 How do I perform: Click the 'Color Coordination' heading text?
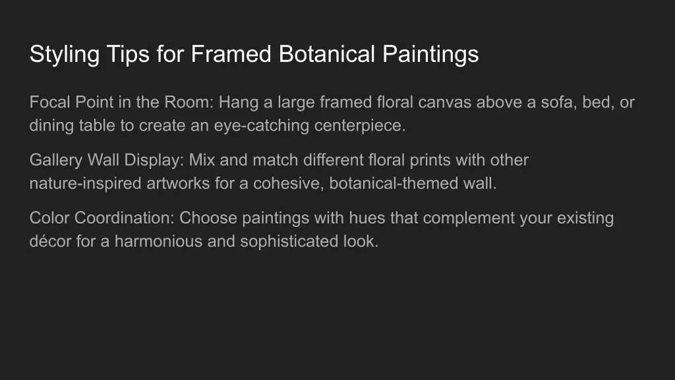point(102,218)
